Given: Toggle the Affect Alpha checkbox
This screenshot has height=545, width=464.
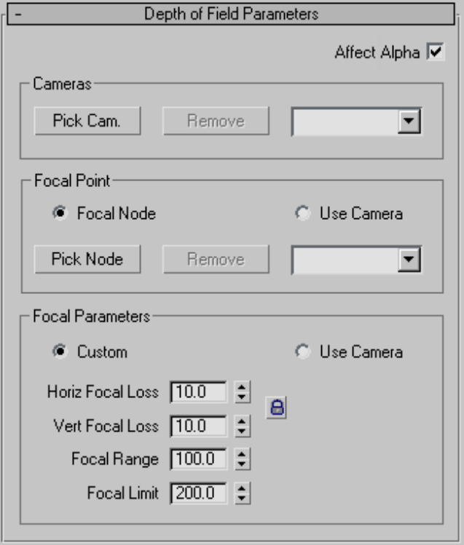Looking at the screenshot, I should (x=436, y=52).
